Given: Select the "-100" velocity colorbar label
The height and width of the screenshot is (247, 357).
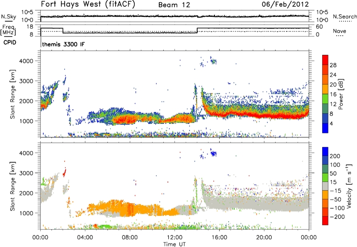Looking at the screenshot, I should point(337,208).
